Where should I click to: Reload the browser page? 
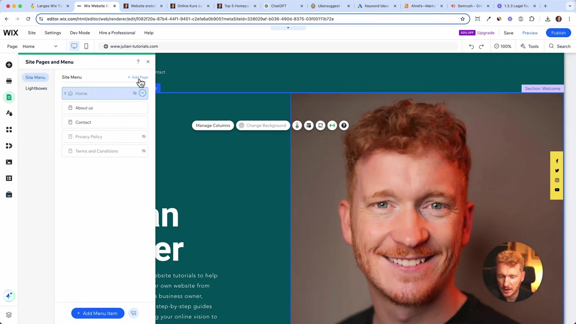[28, 19]
